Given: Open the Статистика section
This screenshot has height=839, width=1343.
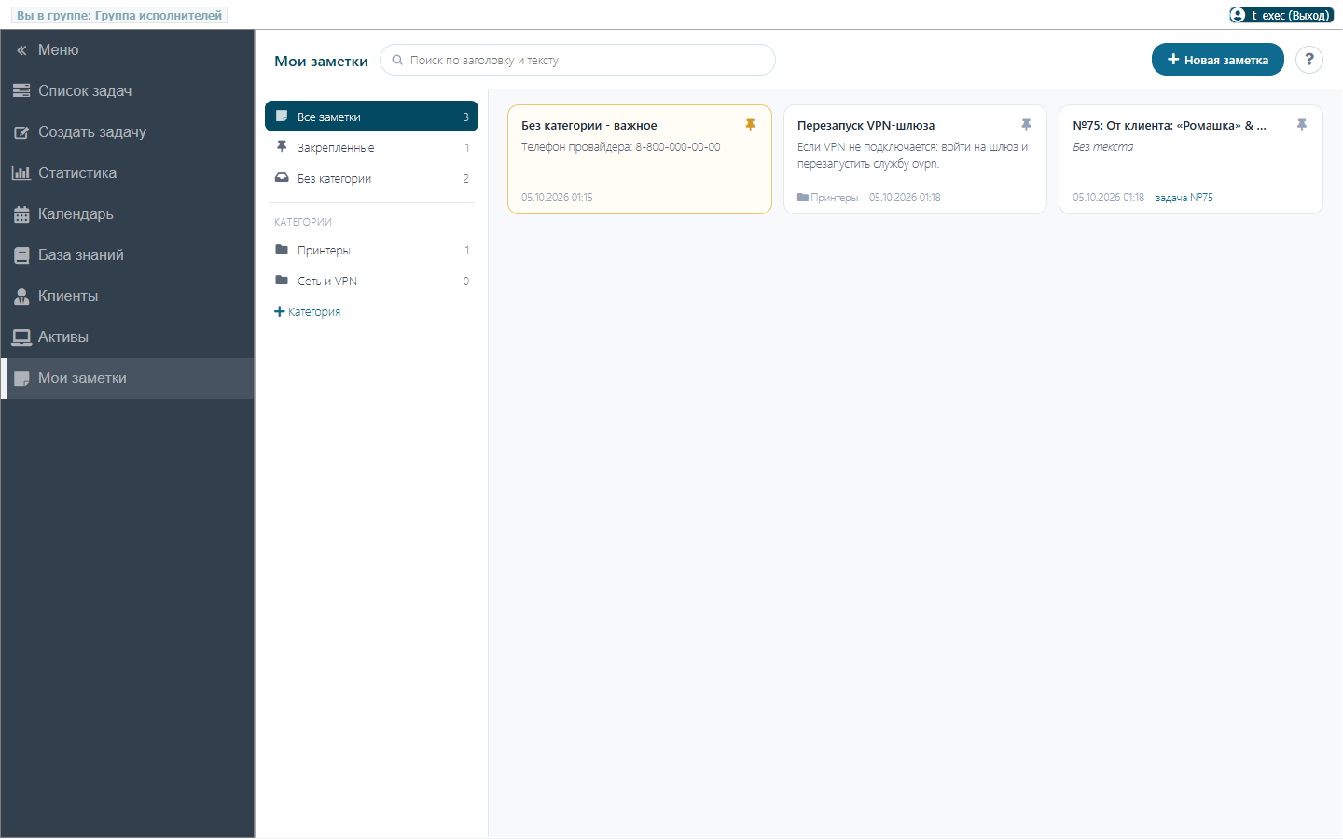Looking at the screenshot, I should [128, 173].
